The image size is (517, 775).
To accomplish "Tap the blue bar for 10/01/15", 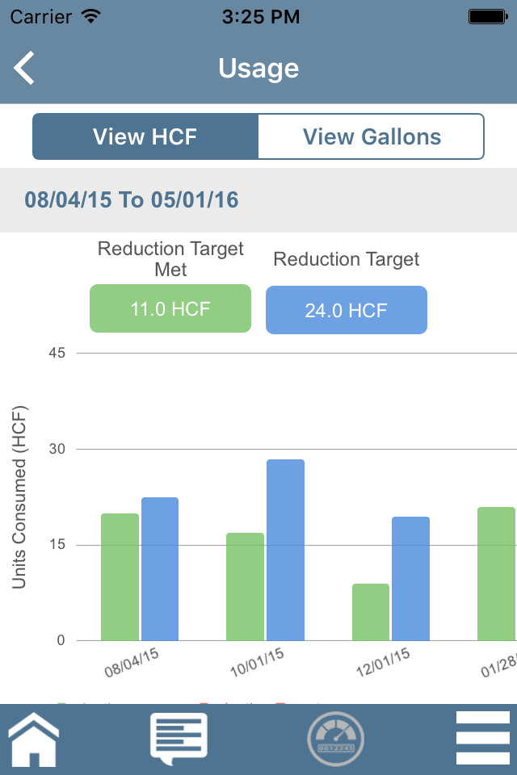I will 285,550.
